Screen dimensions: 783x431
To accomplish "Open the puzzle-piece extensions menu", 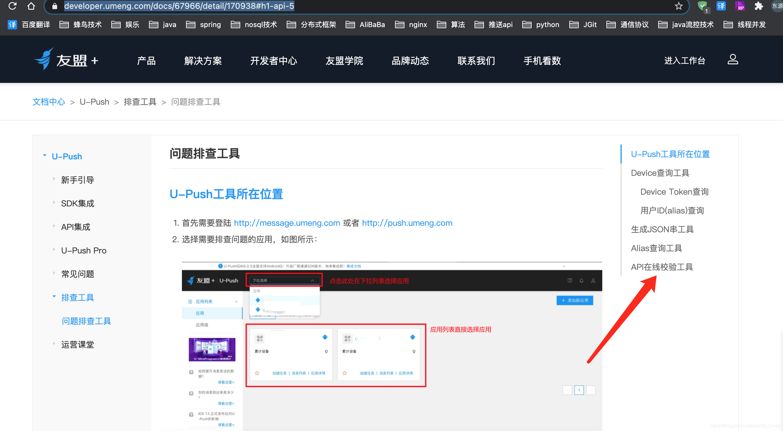I will point(758,6).
